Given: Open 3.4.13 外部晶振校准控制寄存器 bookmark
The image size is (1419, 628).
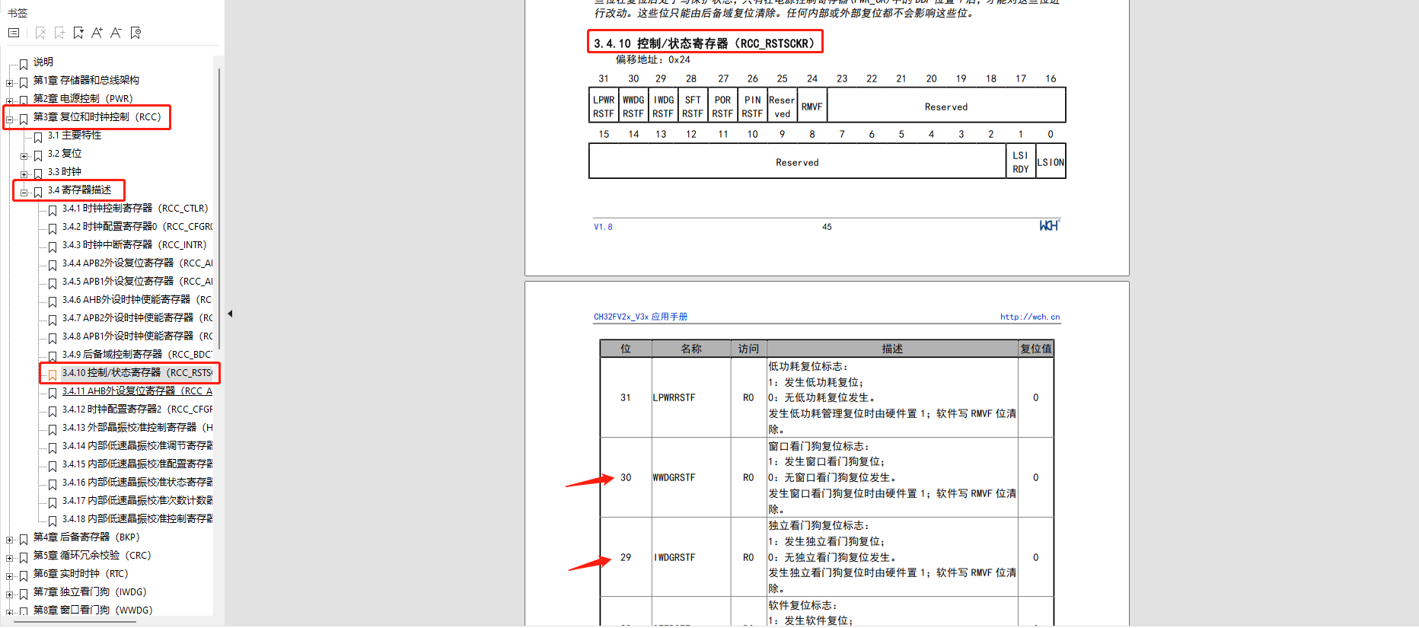Looking at the screenshot, I should (137, 427).
